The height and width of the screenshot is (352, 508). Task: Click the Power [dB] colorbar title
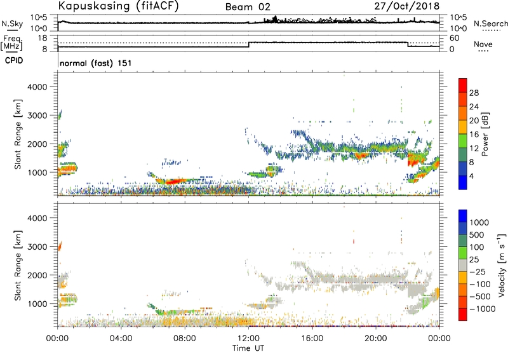485,134
